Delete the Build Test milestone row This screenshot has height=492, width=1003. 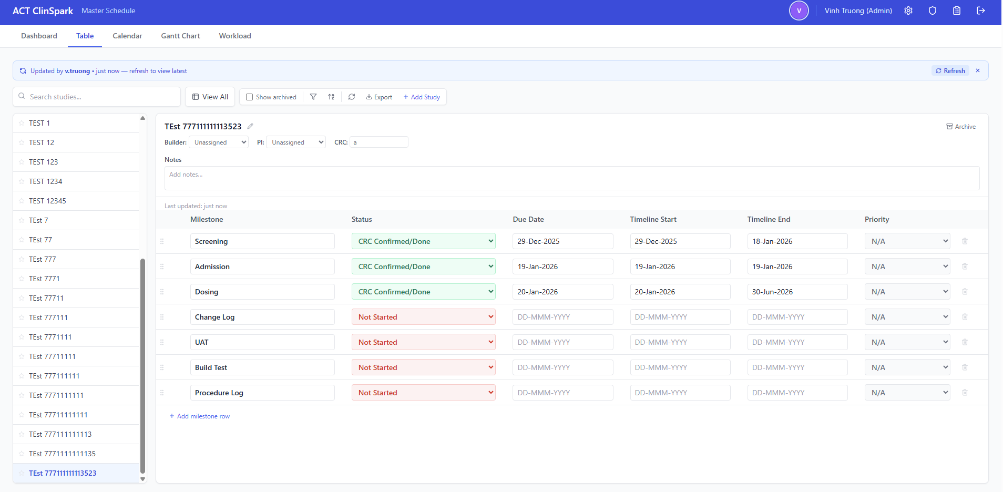point(965,367)
